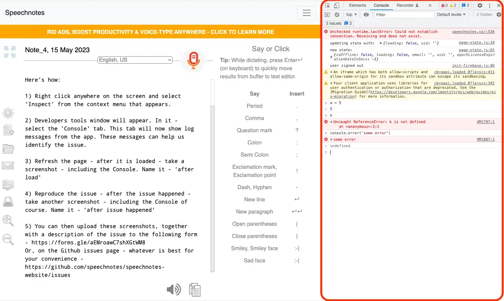Image resolution: width=504 pixels, height=301 pixels.
Task: Click the orange 'Rid Ads' promotion banner
Action: 160,32
